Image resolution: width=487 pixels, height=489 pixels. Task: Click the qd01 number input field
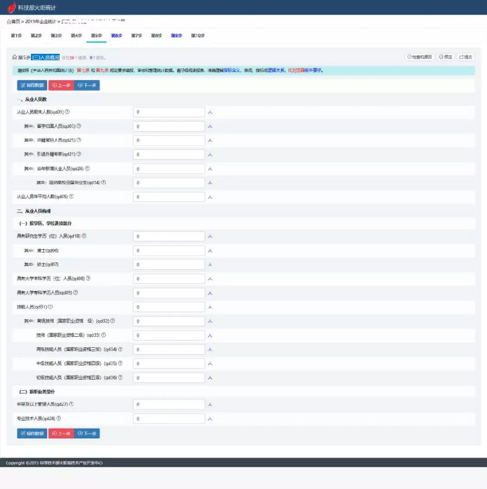(x=169, y=112)
